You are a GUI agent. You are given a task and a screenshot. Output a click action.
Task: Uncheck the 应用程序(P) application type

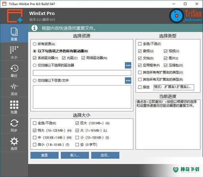pyautogui.click(x=140, y=65)
